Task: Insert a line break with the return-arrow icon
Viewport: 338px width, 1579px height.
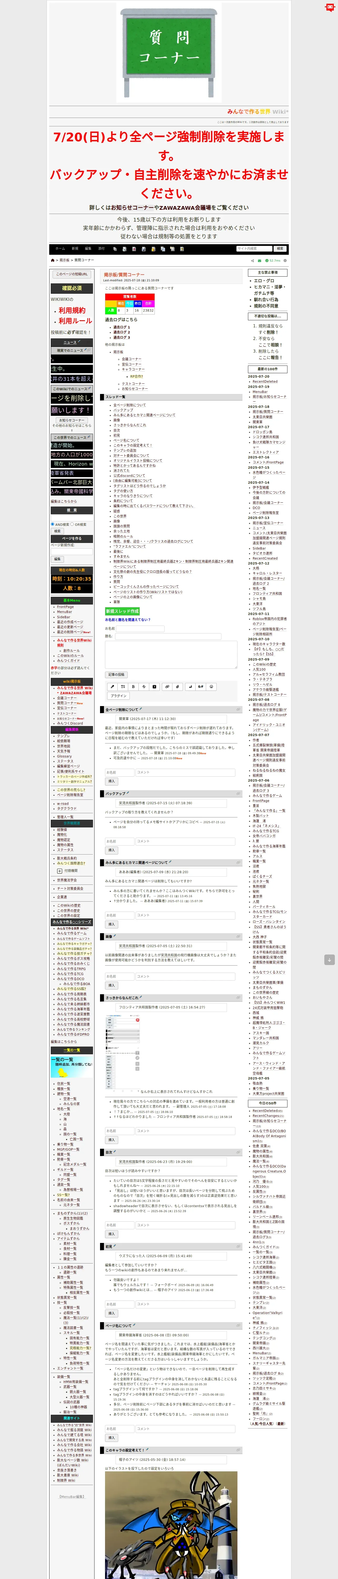Action: point(190,687)
